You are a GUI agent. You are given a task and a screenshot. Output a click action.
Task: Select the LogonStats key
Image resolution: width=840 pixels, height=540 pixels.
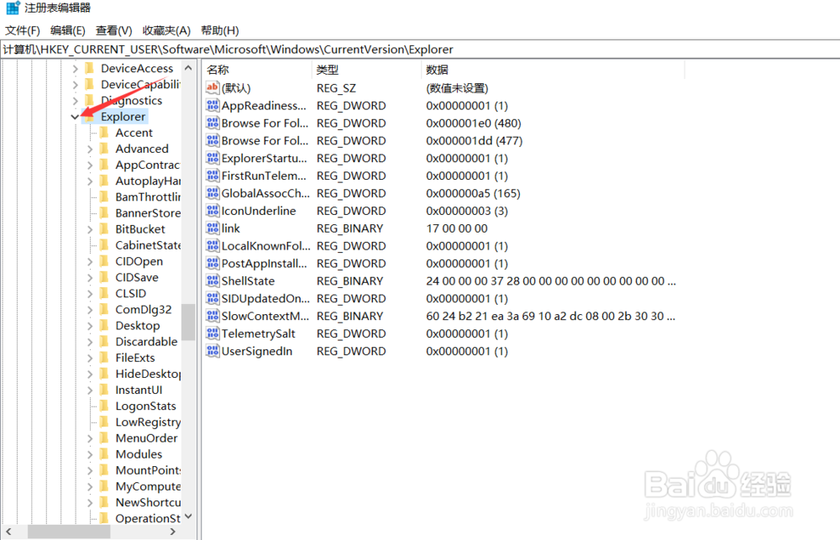(145, 406)
